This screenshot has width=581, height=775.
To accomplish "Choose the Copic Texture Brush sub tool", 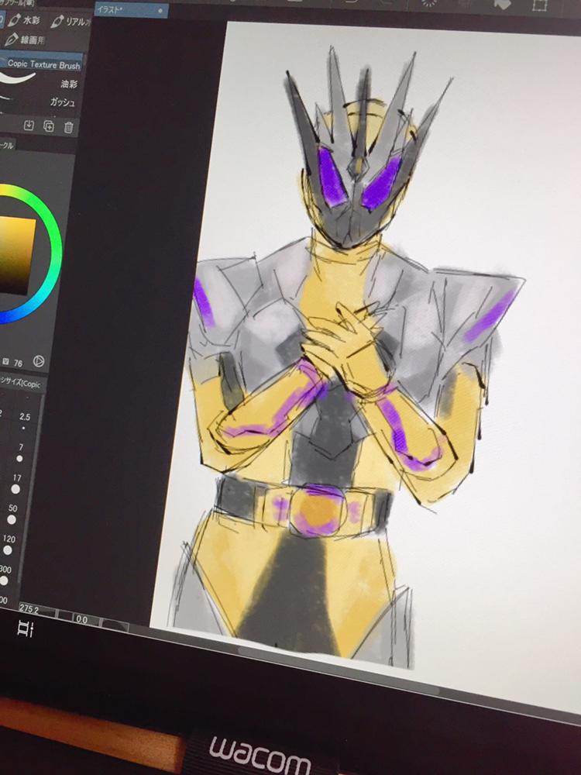I will 43,64.
